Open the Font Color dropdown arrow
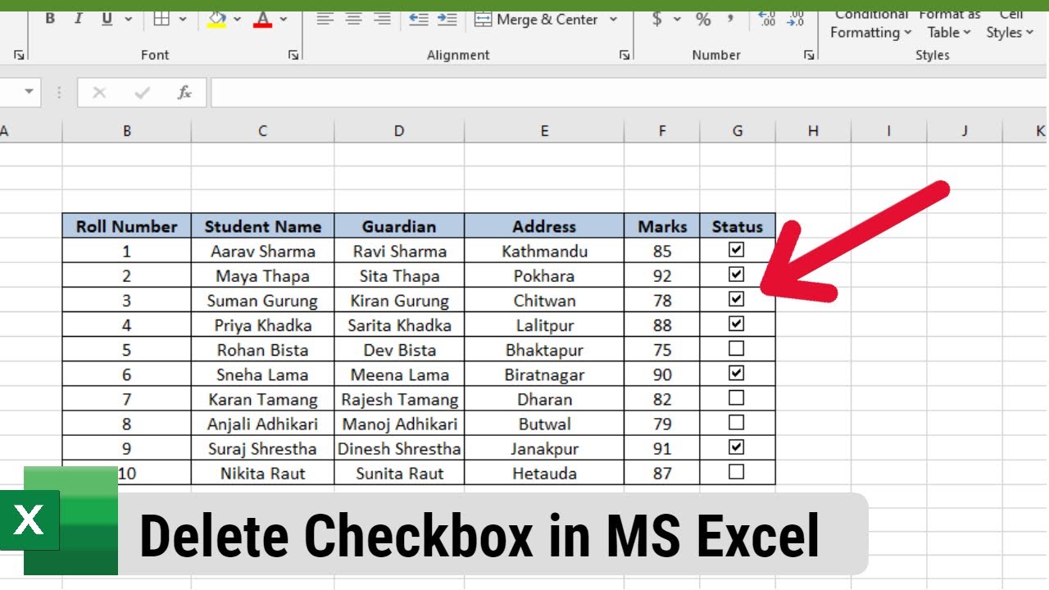 284,19
